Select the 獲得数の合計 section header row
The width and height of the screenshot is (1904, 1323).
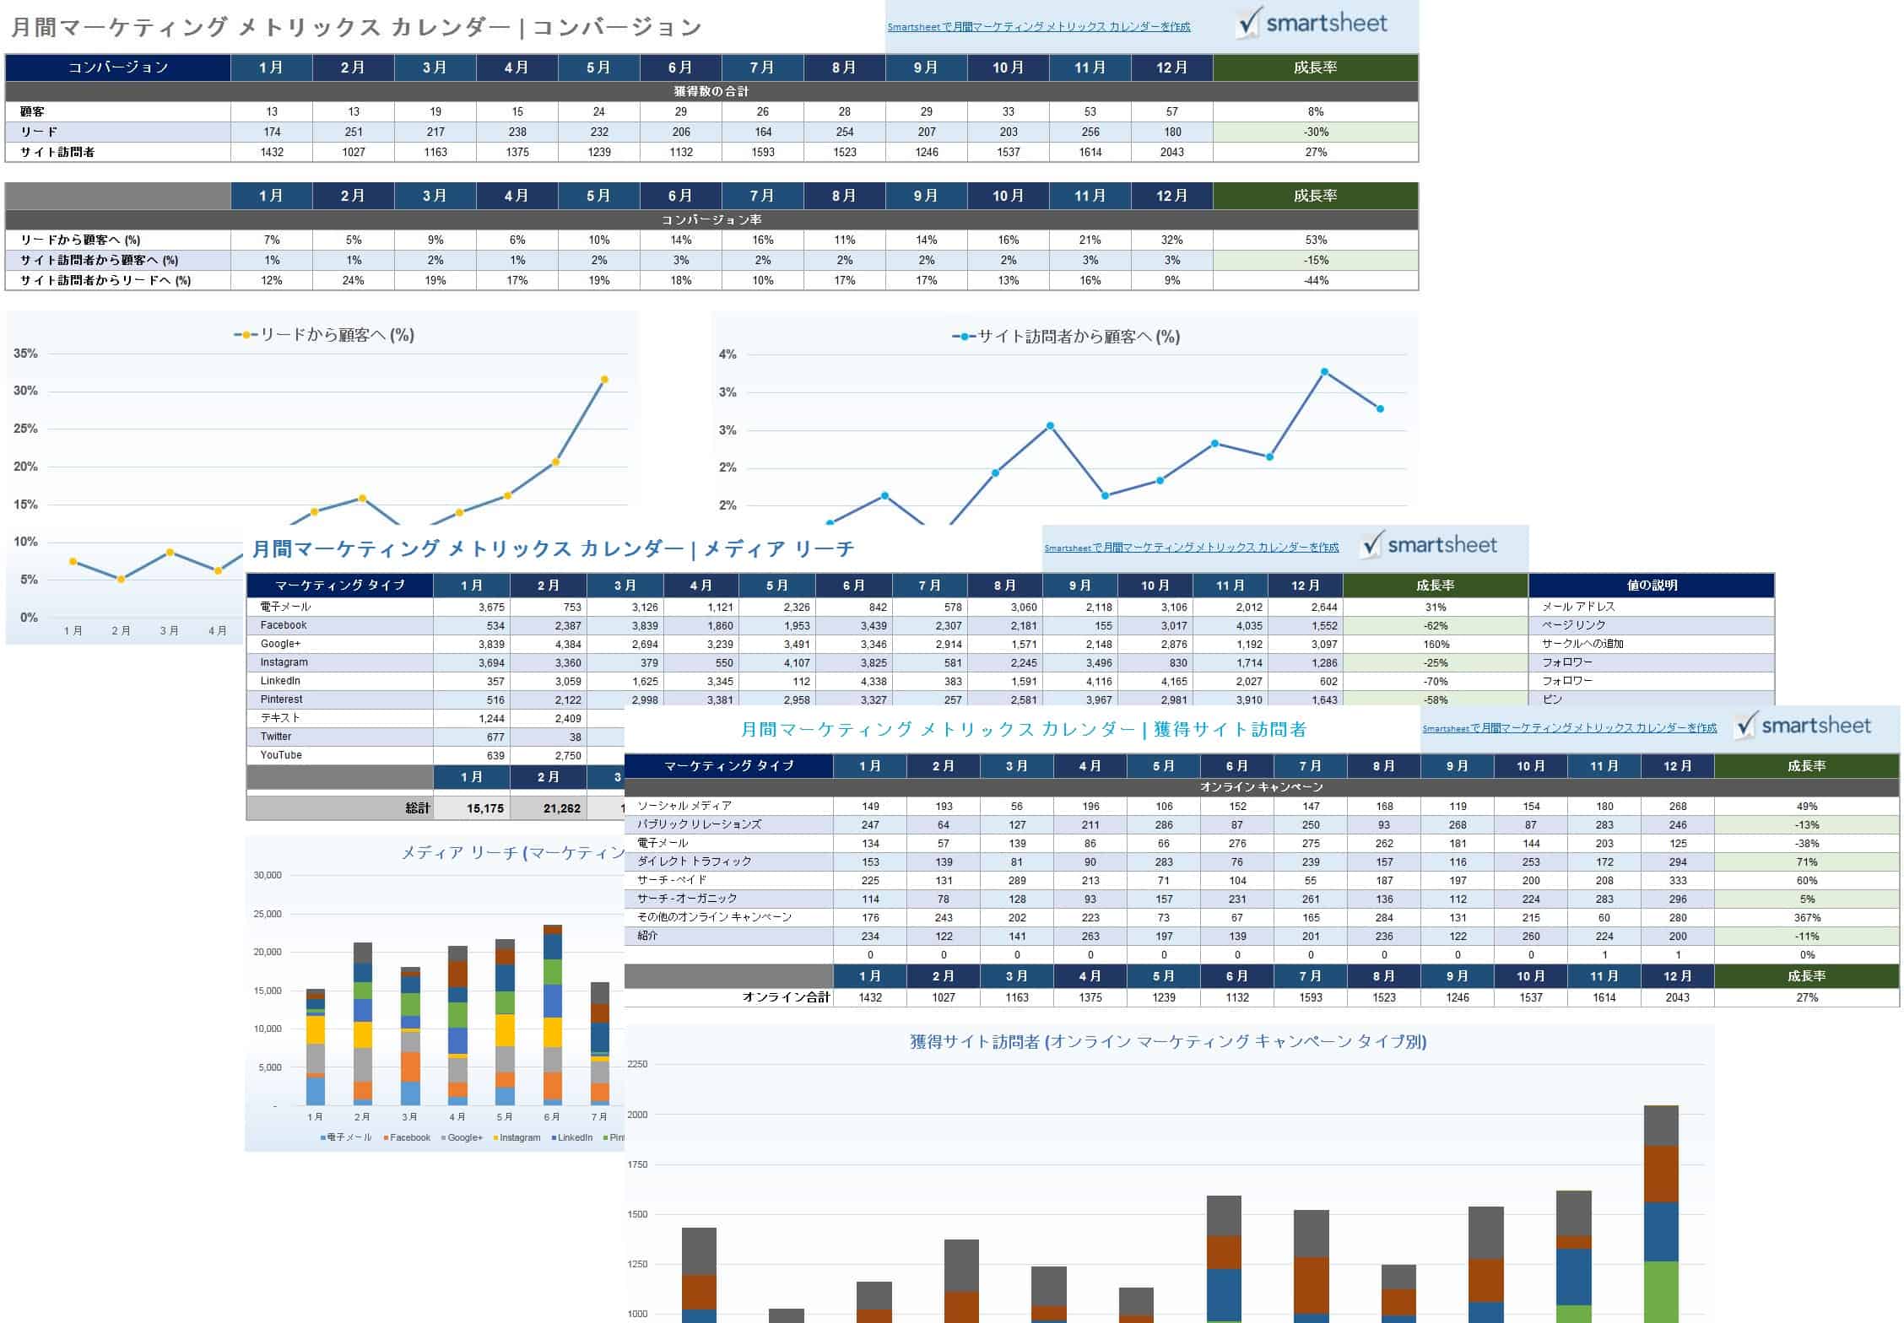711,91
